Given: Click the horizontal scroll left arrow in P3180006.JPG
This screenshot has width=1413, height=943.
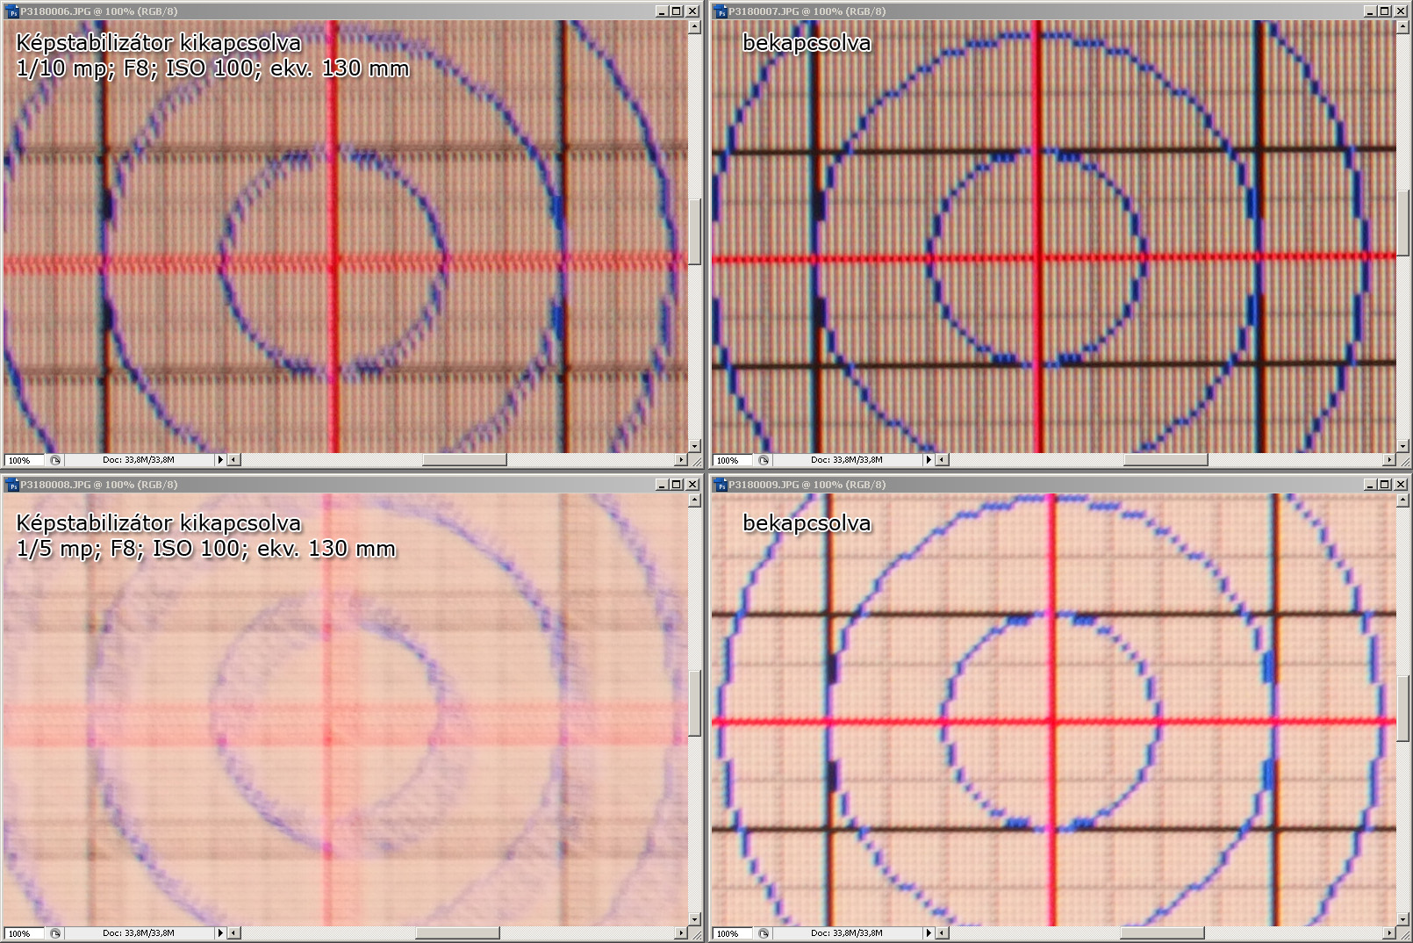Looking at the screenshot, I should [x=234, y=460].
